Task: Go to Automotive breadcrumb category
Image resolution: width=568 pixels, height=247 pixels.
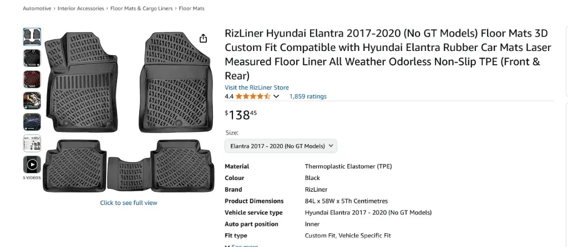Action: point(37,9)
